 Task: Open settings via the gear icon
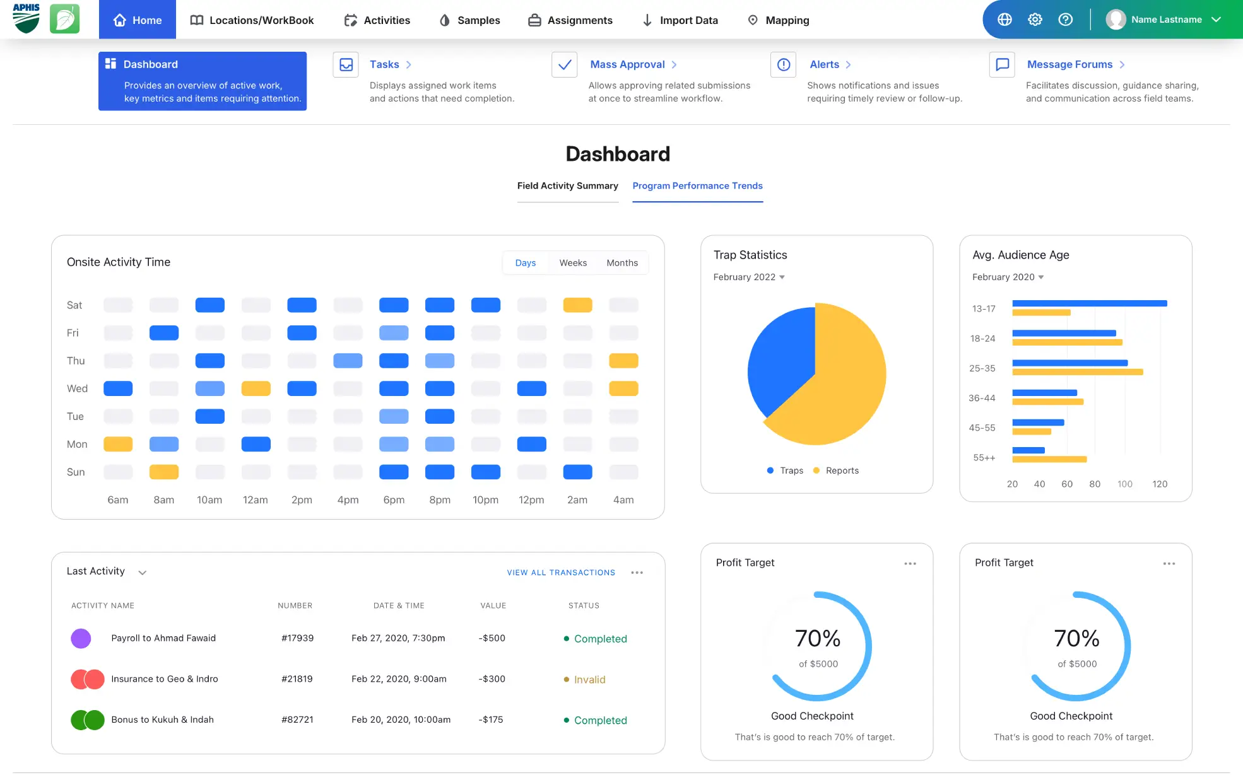[x=1035, y=20]
